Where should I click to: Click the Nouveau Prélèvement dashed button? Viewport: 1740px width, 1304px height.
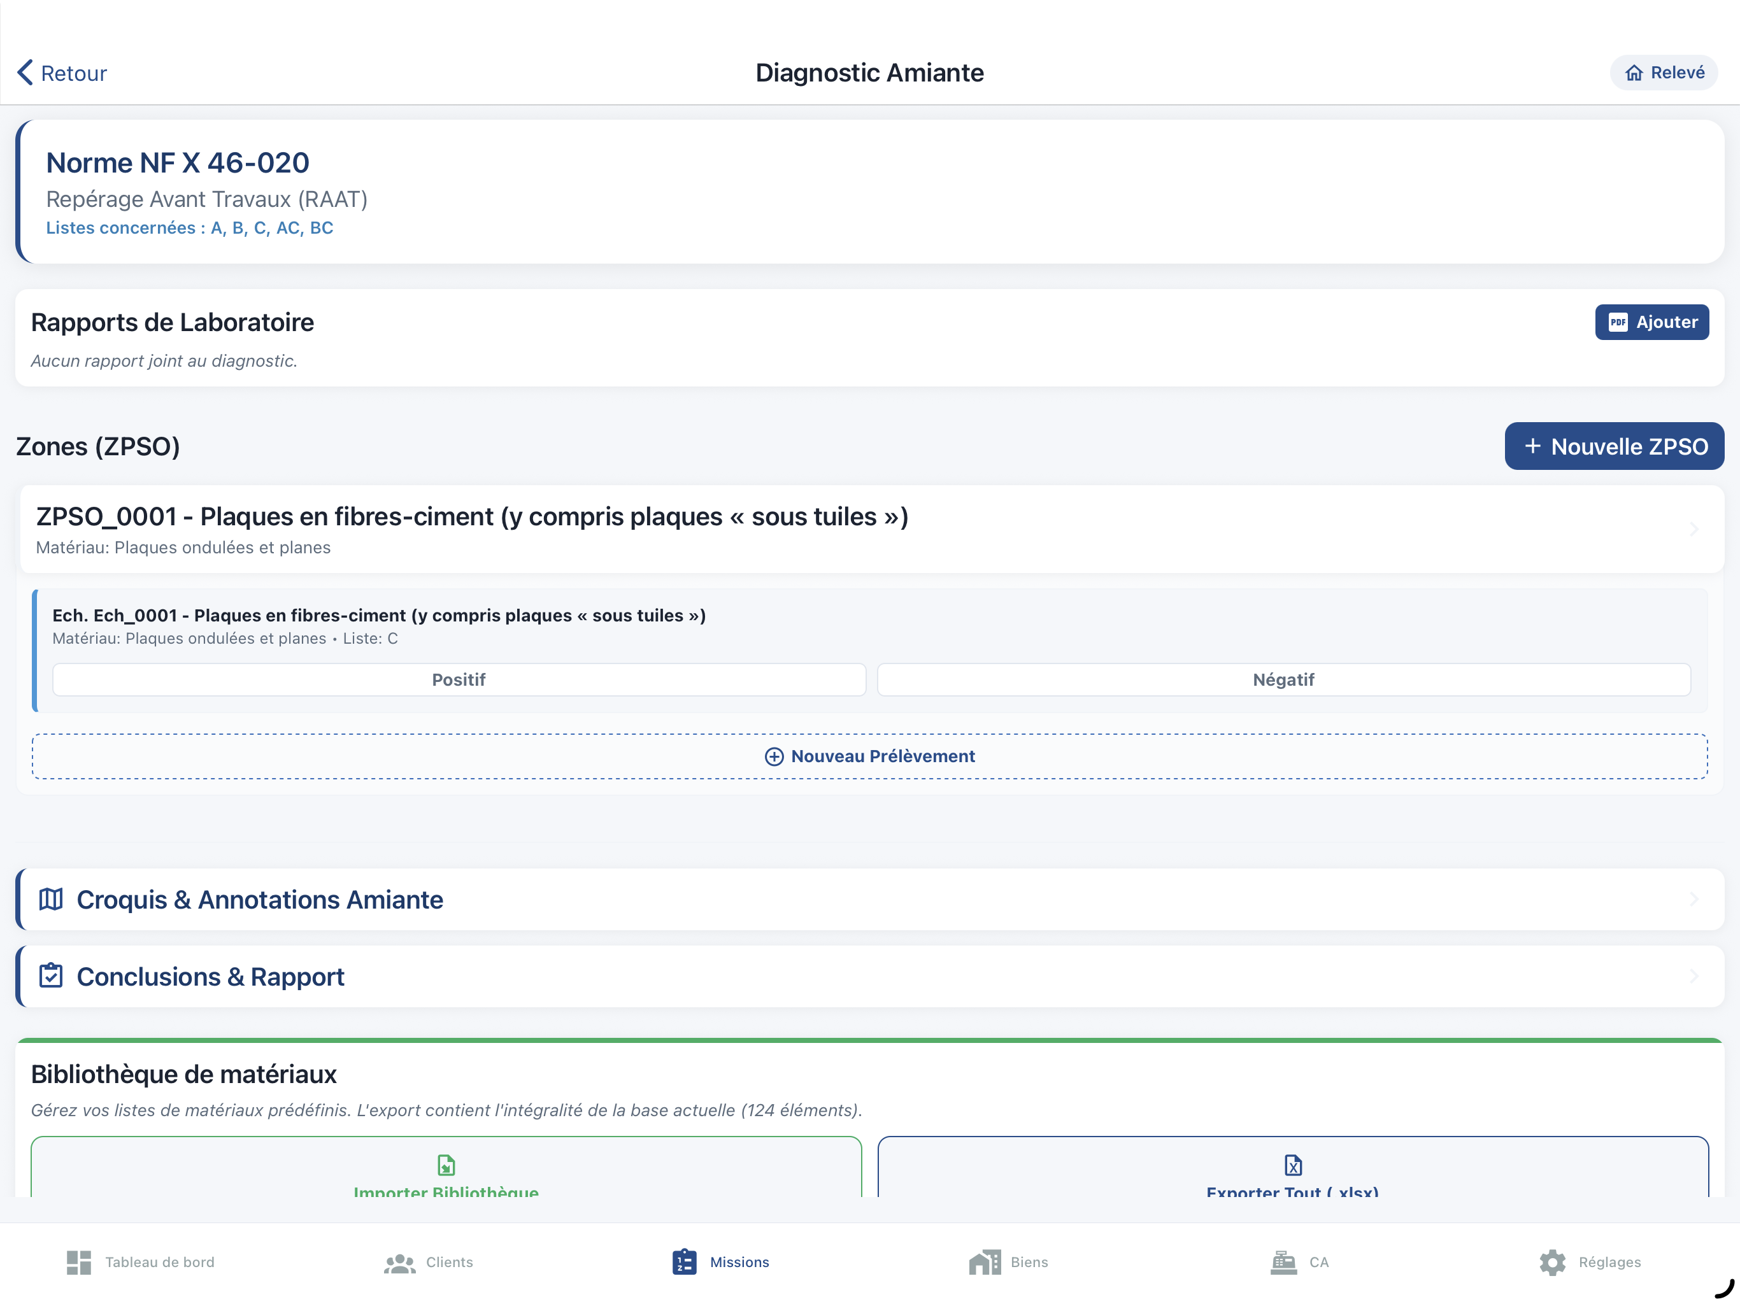869,755
